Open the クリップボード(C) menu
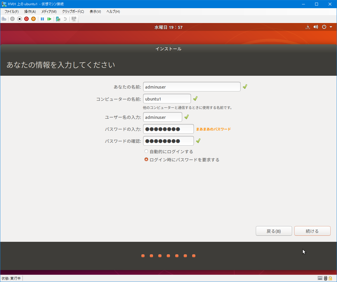 [73, 12]
